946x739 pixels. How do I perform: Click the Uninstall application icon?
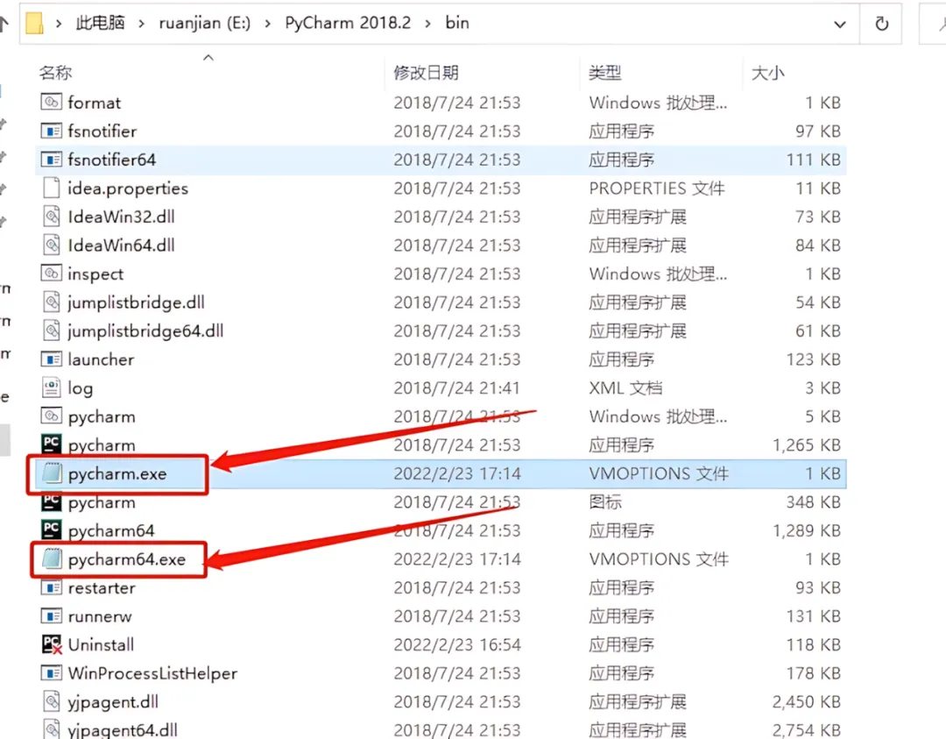(52, 644)
